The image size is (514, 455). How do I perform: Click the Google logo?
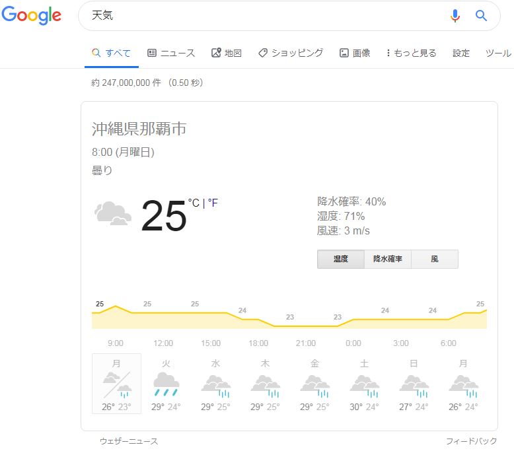(x=32, y=16)
